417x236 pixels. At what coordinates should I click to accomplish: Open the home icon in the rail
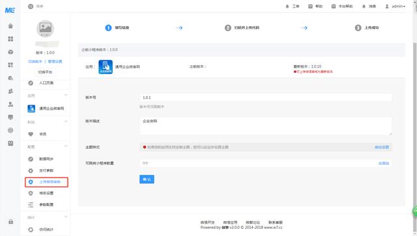pyautogui.click(x=10, y=26)
